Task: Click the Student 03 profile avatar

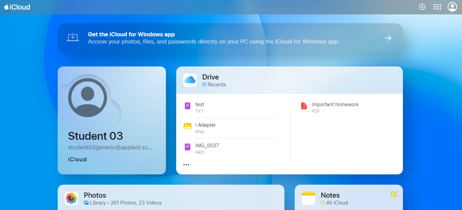Action: coord(88,98)
